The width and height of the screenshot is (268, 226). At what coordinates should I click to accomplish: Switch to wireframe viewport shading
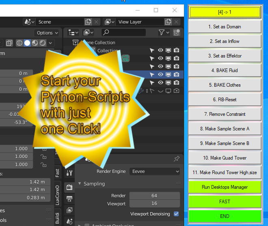[19, 43]
